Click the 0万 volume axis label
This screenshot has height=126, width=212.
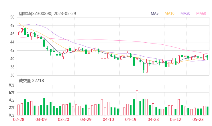[12, 115]
